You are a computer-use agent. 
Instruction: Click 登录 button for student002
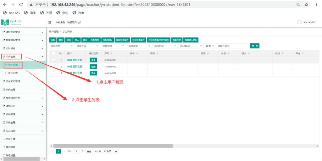pyautogui.click(x=93, y=67)
